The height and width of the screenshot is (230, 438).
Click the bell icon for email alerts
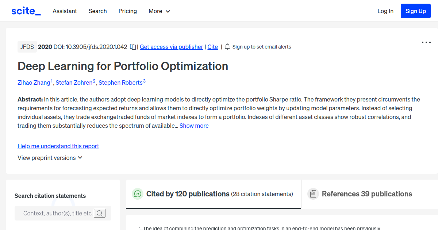227,47
